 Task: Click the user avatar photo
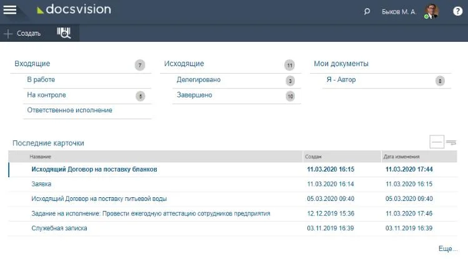431,11
